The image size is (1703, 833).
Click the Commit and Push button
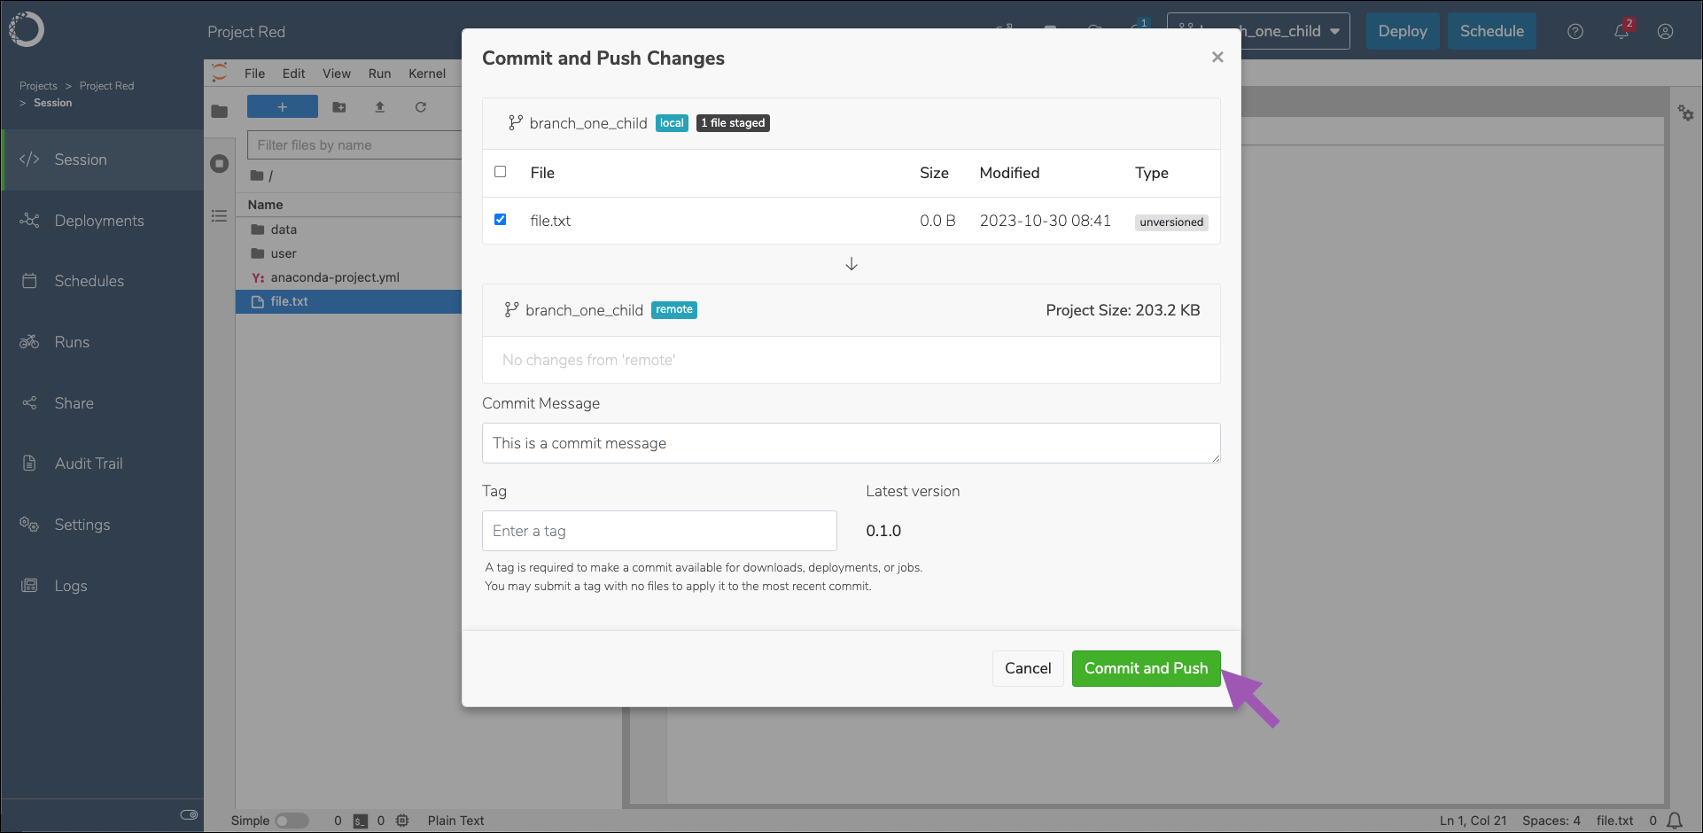[x=1146, y=668]
